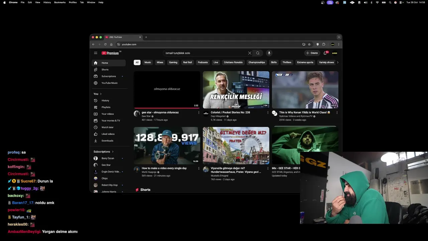Open the Thrillers filter chip
This screenshot has width=428, height=241.
pos(287,62)
